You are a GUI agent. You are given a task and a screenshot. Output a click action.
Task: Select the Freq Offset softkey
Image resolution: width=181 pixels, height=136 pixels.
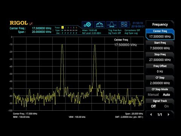pyautogui.click(x=160, y=69)
